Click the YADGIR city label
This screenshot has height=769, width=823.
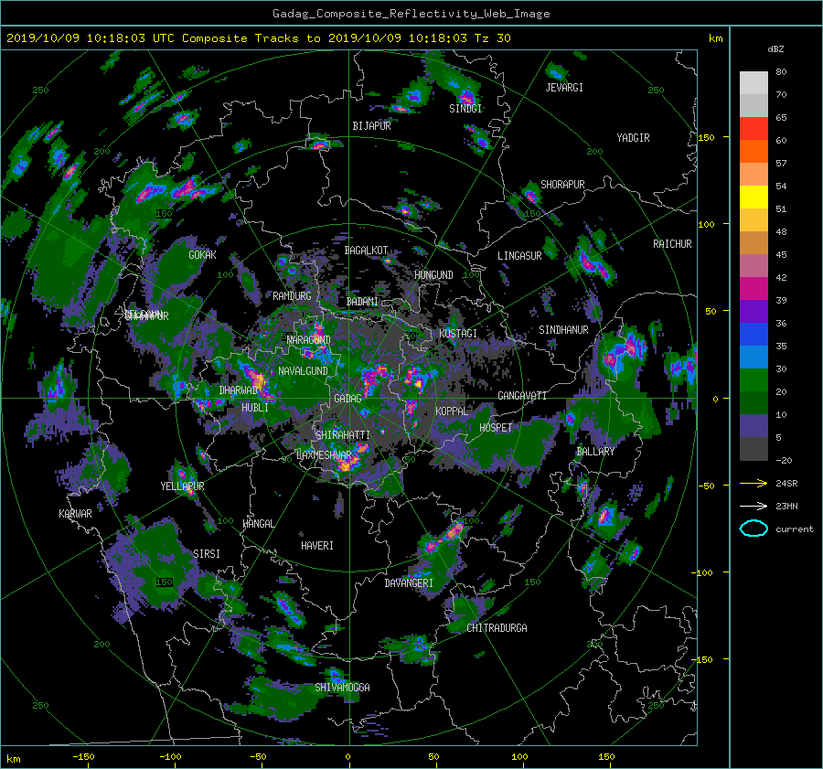[633, 138]
